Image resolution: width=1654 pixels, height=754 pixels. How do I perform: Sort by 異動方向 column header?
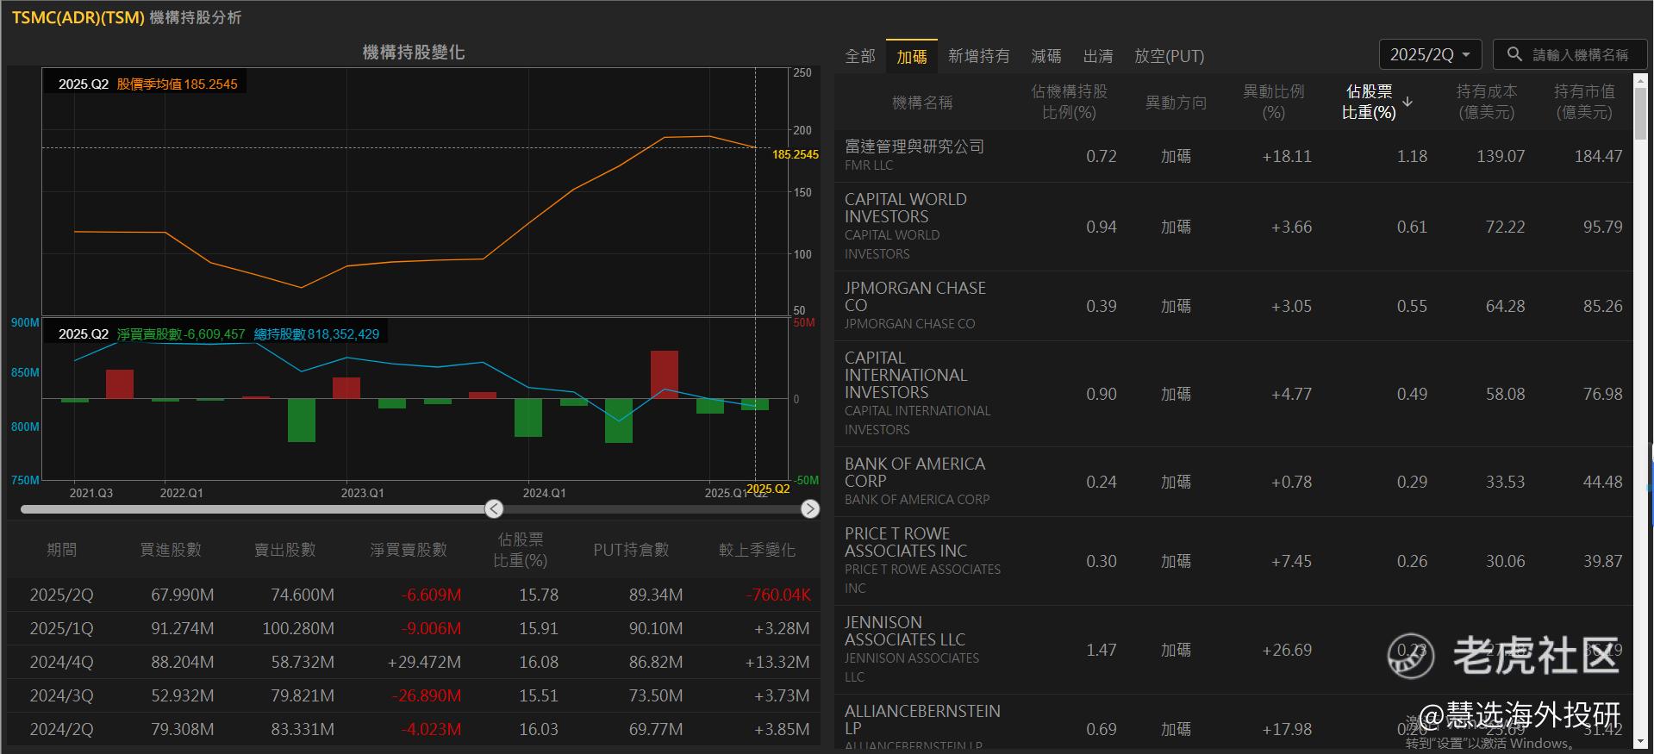(x=1176, y=103)
